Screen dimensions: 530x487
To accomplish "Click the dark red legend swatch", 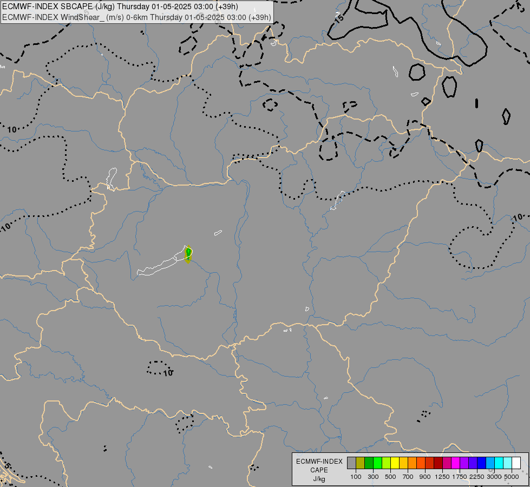I will point(438,463).
